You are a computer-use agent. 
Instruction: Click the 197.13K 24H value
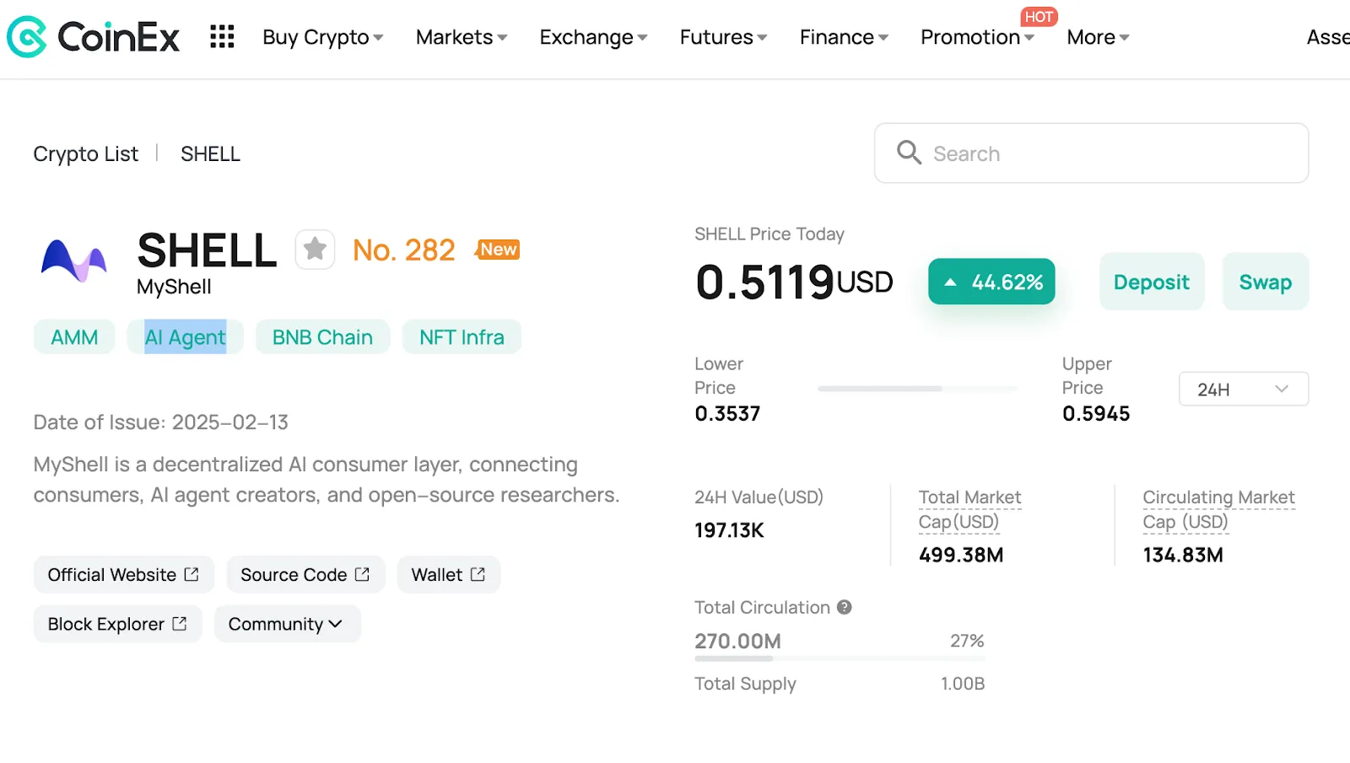(729, 530)
